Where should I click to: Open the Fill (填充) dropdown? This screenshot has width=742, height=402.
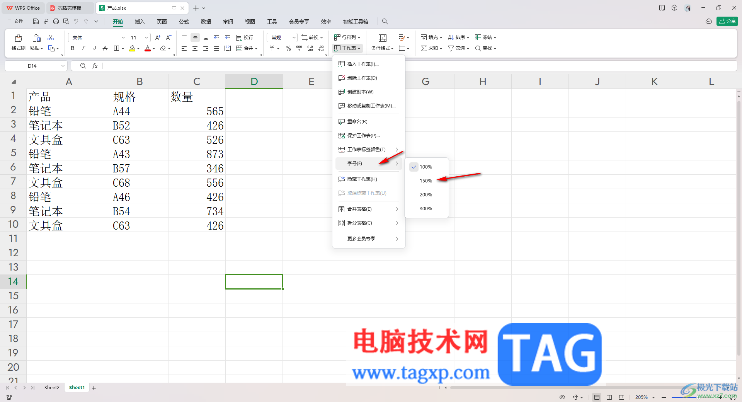coord(431,37)
